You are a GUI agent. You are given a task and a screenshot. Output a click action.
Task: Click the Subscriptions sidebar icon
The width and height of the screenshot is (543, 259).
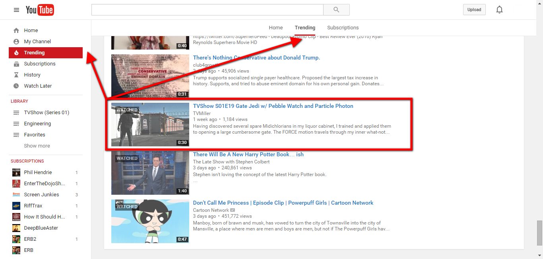pyautogui.click(x=16, y=64)
